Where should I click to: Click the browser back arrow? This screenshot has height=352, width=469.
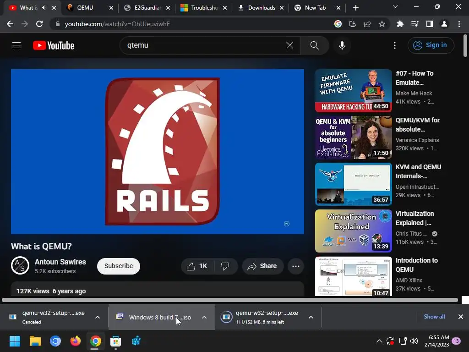click(x=10, y=24)
